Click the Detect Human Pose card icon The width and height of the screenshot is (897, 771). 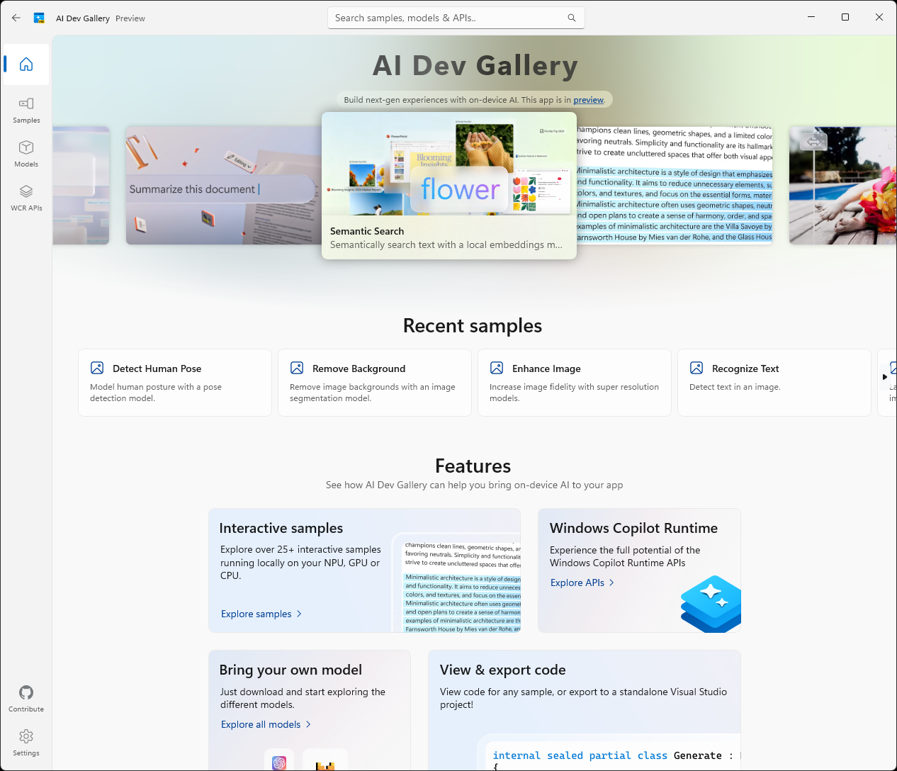coord(97,368)
